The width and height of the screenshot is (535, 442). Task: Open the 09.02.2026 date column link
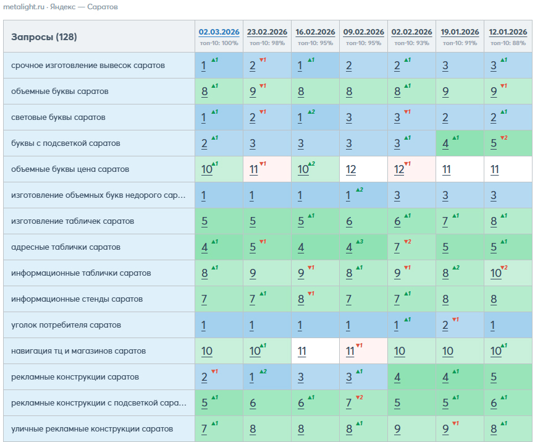pyautogui.click(x=363, y=32)
